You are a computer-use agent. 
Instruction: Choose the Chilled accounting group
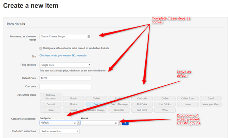tap(96, 98)
